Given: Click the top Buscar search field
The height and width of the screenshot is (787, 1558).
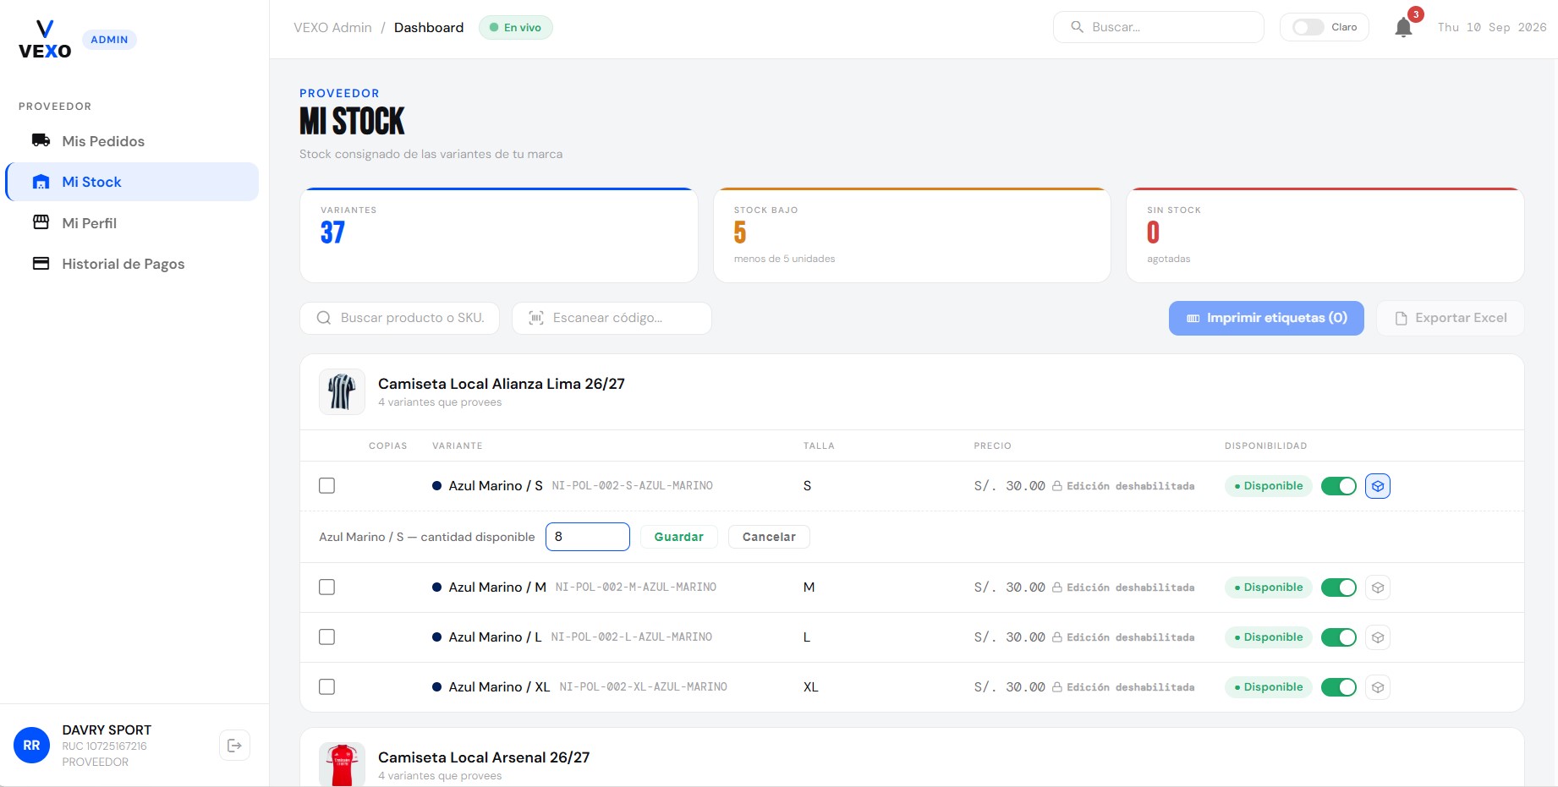Looking at the screenshot, I should 1159,27.
